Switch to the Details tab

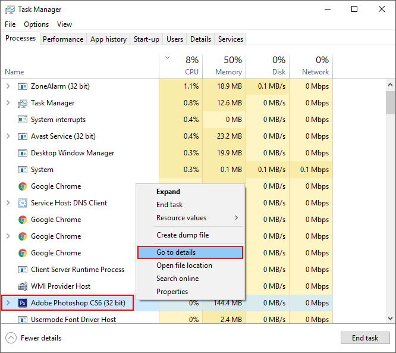[x=200, y=39]
